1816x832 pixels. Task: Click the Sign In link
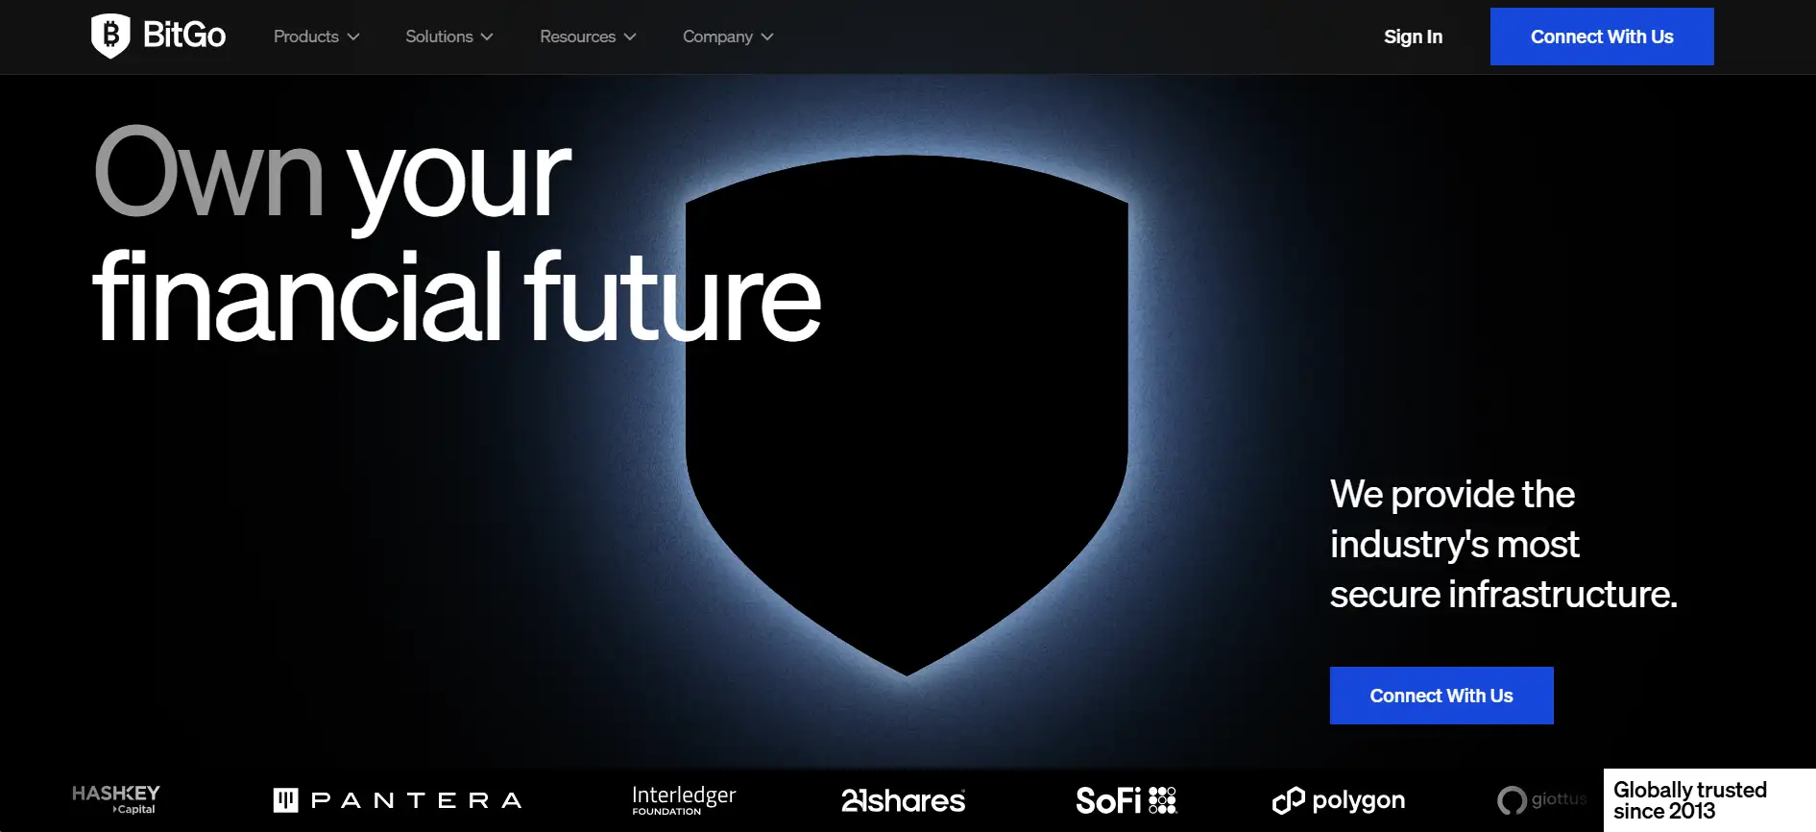tap(1413, 37)
